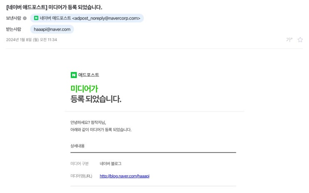Click the 애드포스트 brand text in body
This screenshot has width=309, height=193.
pyautogui.click(x=89, y=75)
